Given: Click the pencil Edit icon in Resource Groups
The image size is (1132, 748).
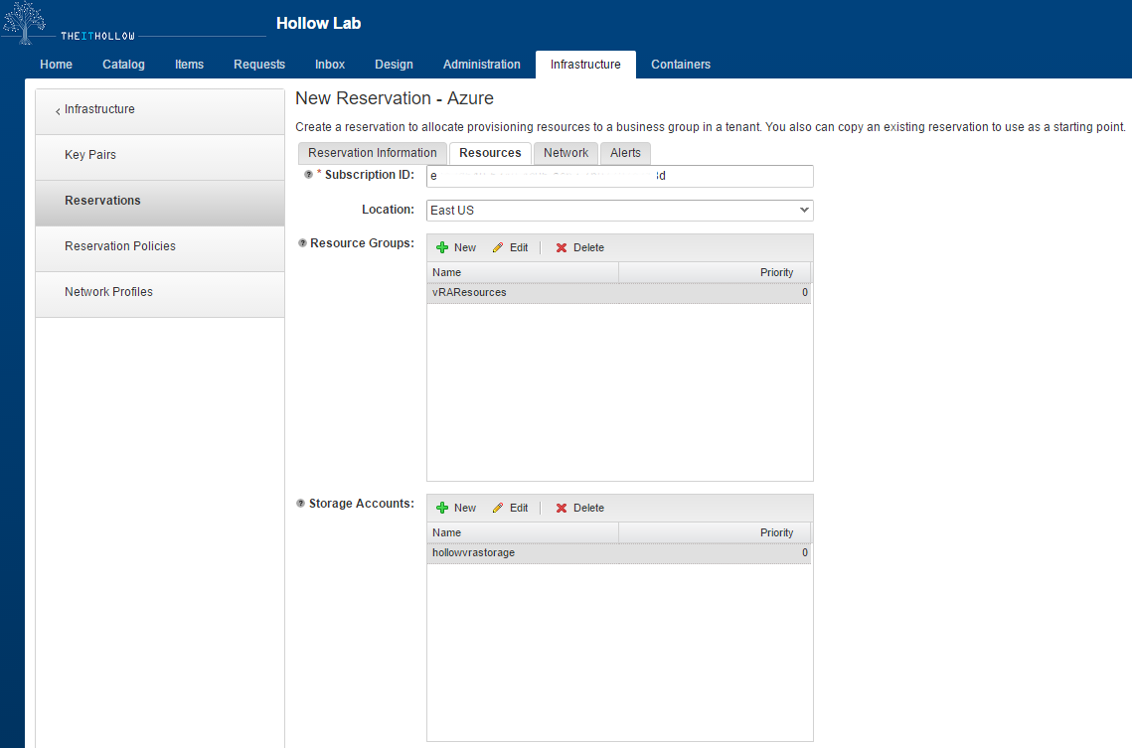Looking at the screenshot, I should pos(498,247).
